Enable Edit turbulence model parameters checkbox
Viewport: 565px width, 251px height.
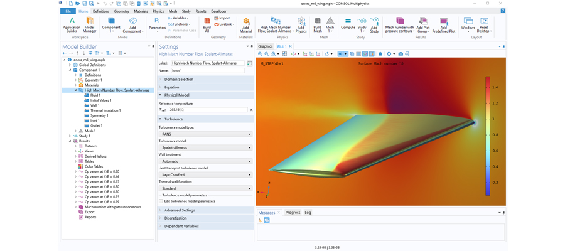161,201
